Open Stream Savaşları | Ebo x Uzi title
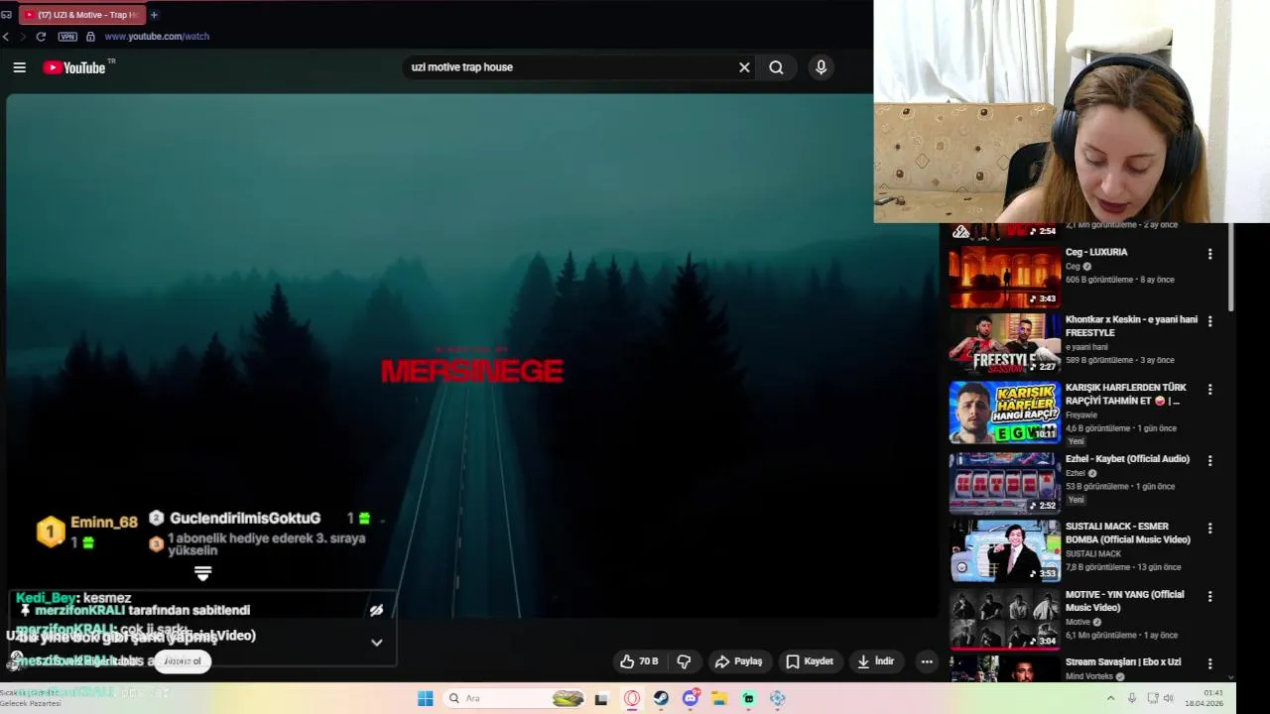Viewport: 1270px width, 714px height. (x=1123, y=661)
